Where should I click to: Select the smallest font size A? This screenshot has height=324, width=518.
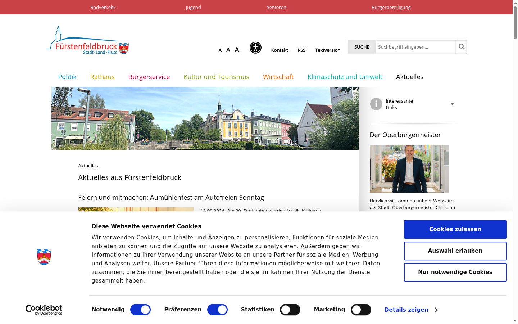[x=220, y=50]
